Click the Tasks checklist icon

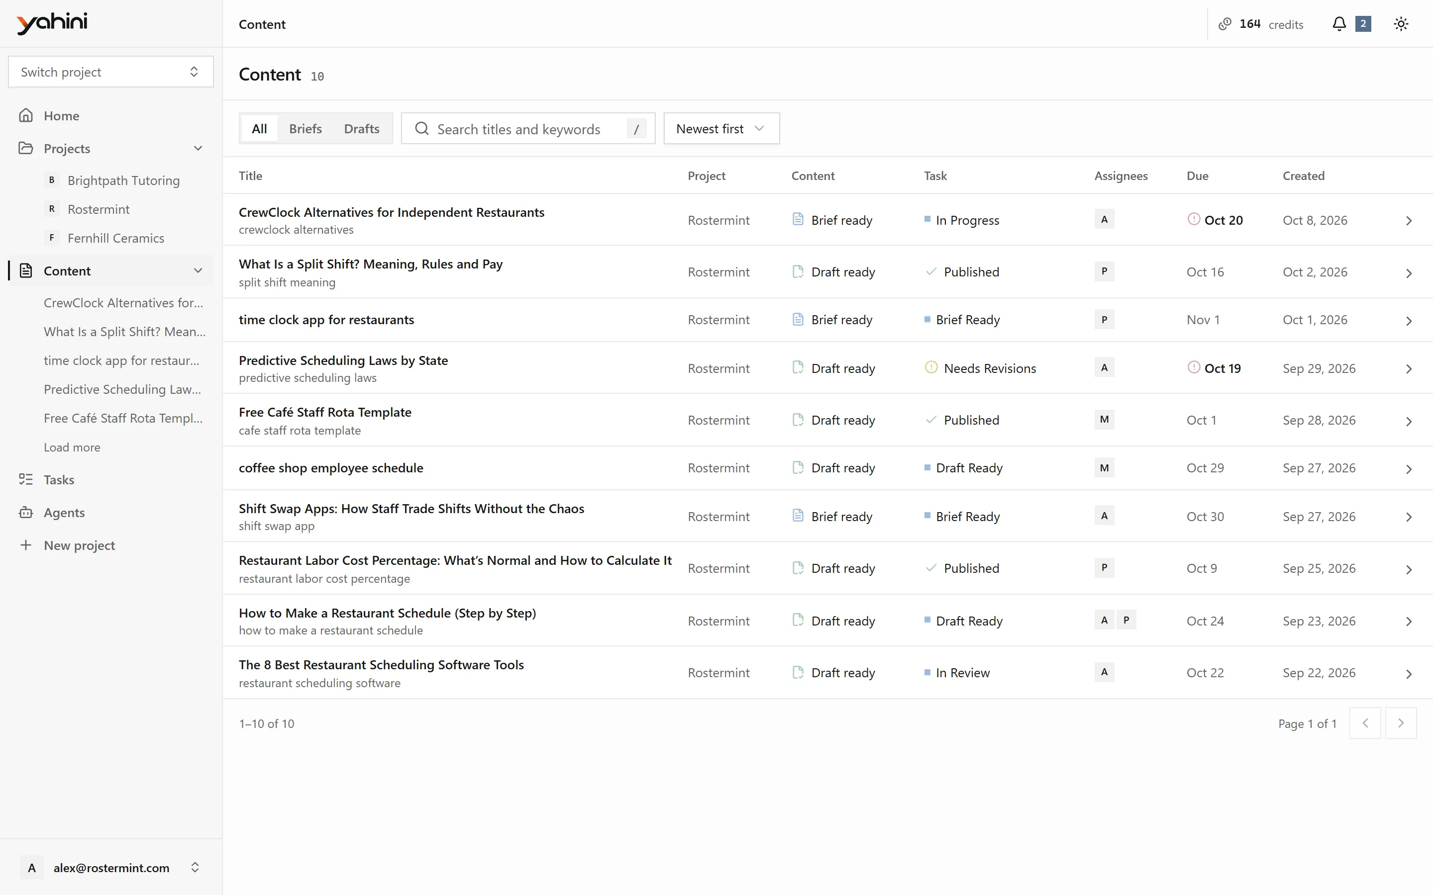pos(25,479)
